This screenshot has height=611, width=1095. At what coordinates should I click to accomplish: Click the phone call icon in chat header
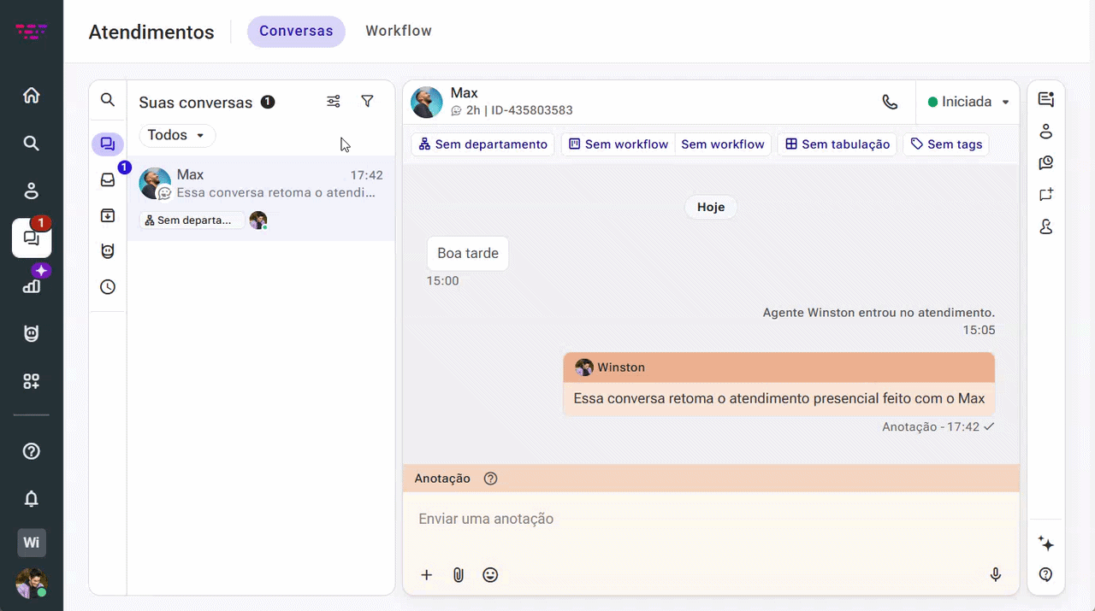(890, 102)
